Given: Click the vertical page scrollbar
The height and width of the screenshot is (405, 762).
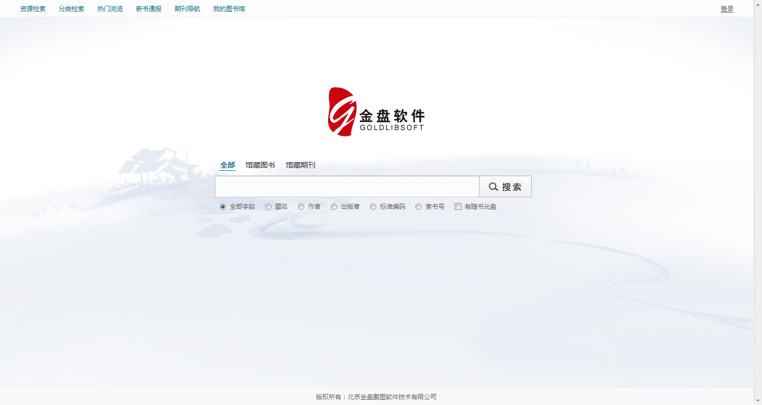Looking at the screenshot, I should click(x=758, y=202).
